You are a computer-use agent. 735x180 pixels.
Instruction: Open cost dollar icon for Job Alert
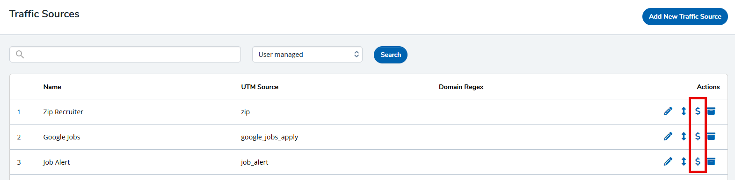[698, 161]
